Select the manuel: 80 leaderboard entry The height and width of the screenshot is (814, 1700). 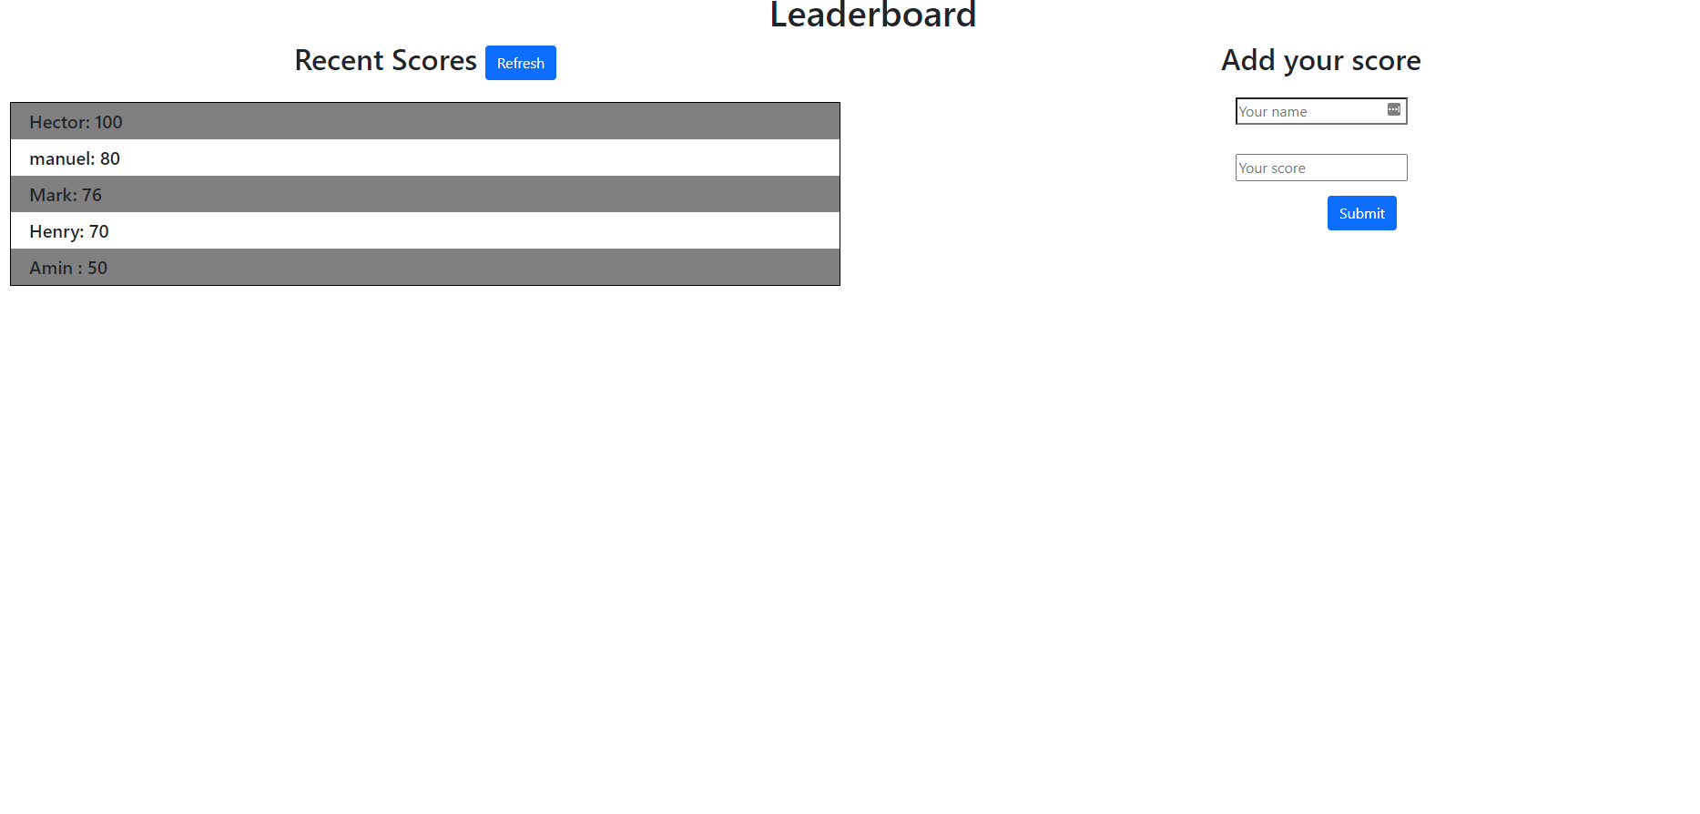pos(424,158)
